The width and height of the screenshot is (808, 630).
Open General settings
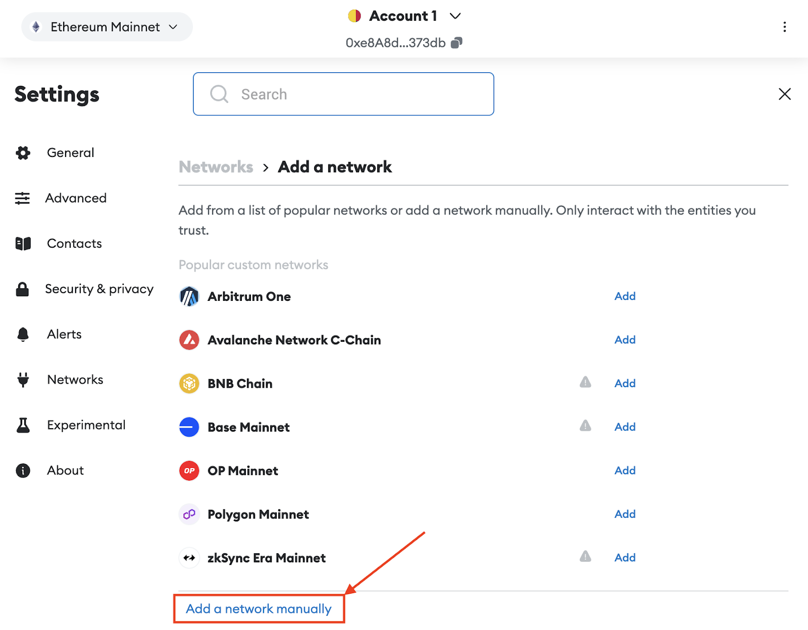(x=70, y=152)
